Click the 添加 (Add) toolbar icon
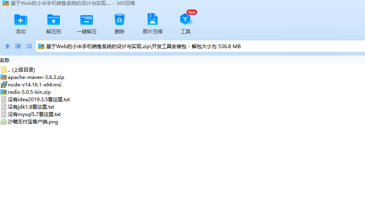 [21, 20]
